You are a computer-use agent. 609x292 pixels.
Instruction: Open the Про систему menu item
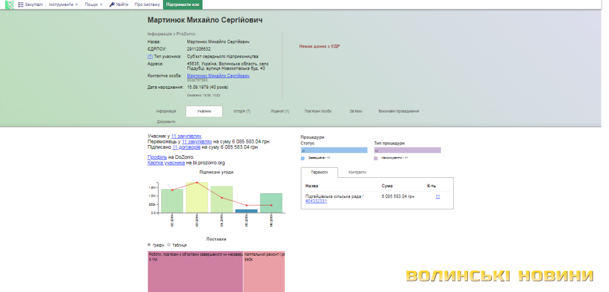146,4
